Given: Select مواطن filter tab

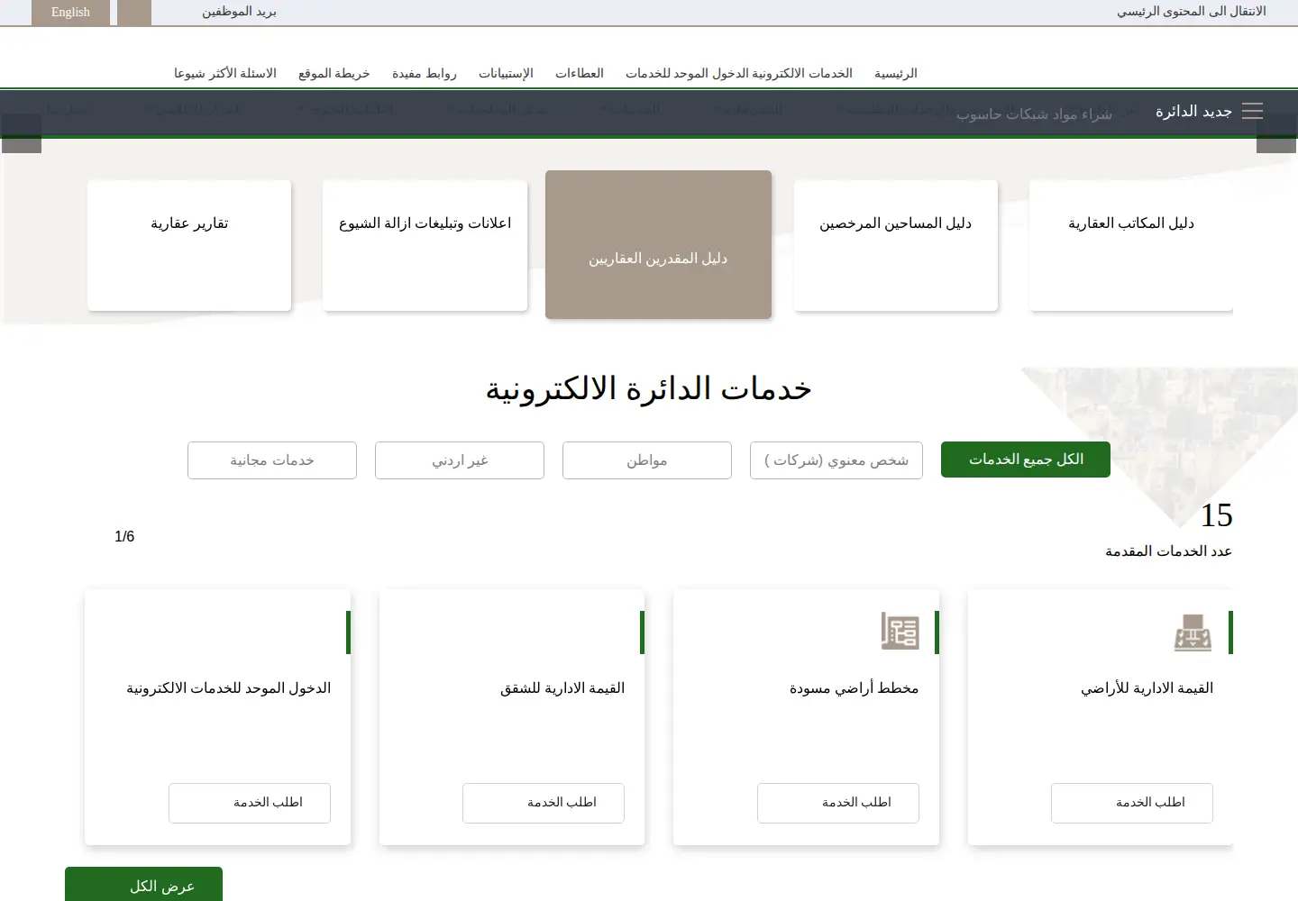Looking at the screenshot, I should coord(647,460).
